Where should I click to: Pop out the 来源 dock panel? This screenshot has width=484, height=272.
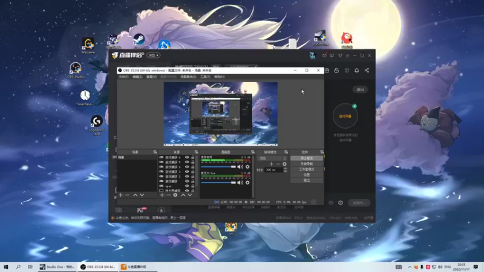click(196, 152)
